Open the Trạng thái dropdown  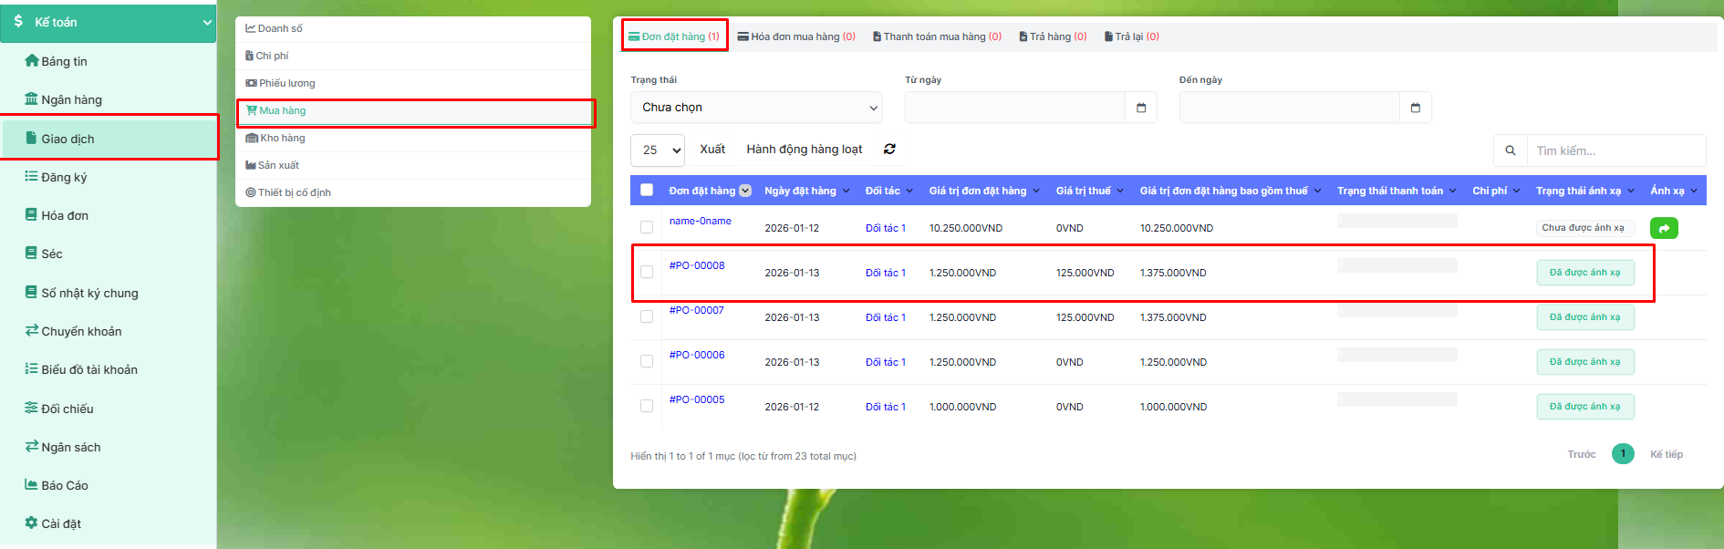pos(756,108)
